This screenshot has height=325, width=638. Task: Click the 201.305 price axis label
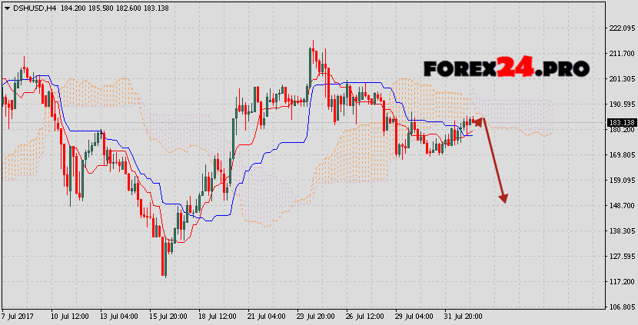pos(620,79)
